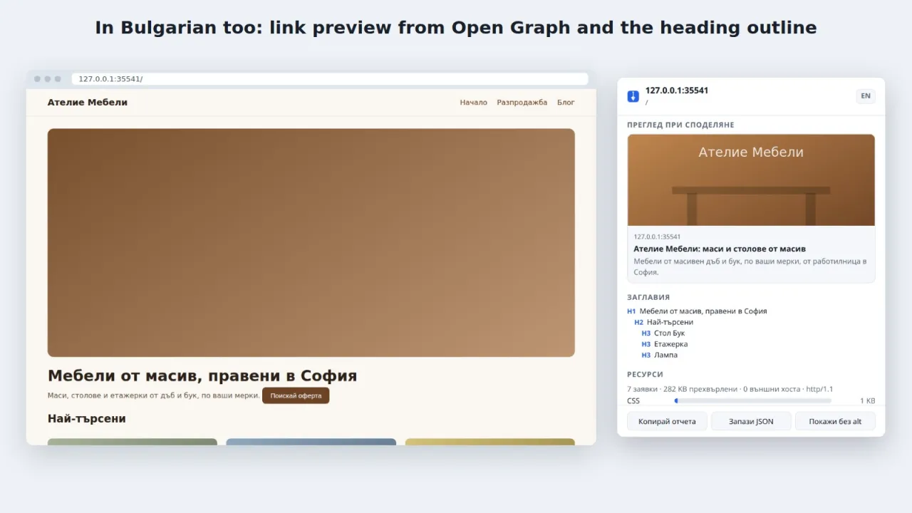The image size is (912, 513).
Task: Click the ЗАГЛАВИЯ section label
Action: (648, 298)
